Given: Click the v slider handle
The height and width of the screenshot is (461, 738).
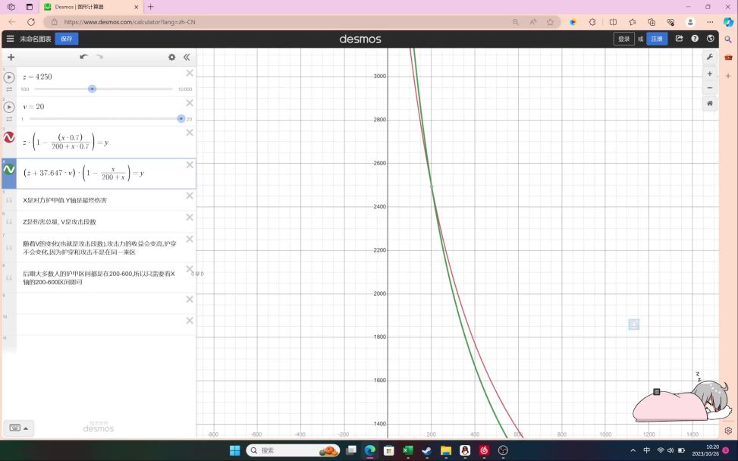Looking at the screenshot, I should (x=181, y=118).
